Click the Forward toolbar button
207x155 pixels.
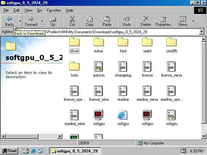click(31, 21)
